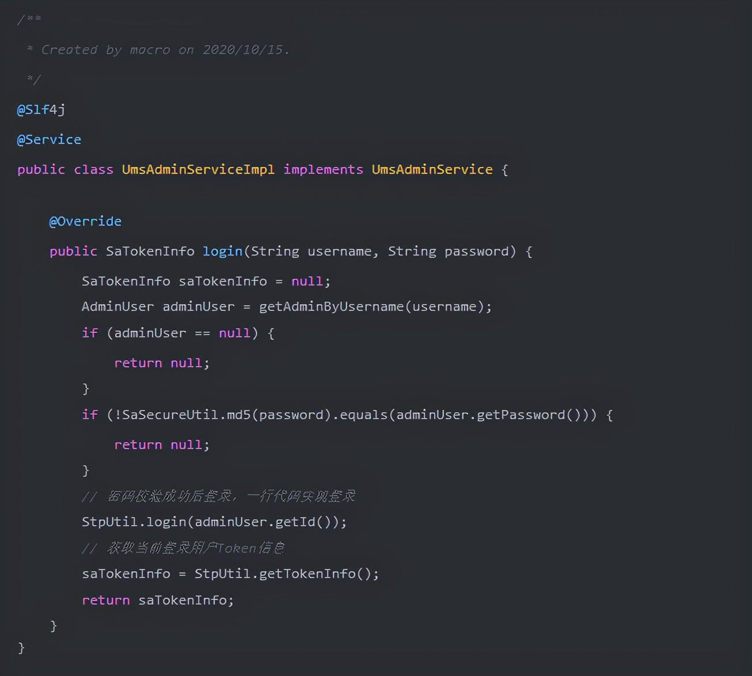Click the "password" parameter in the login signature
Viewport: 752px width, 676px height.
477,252
